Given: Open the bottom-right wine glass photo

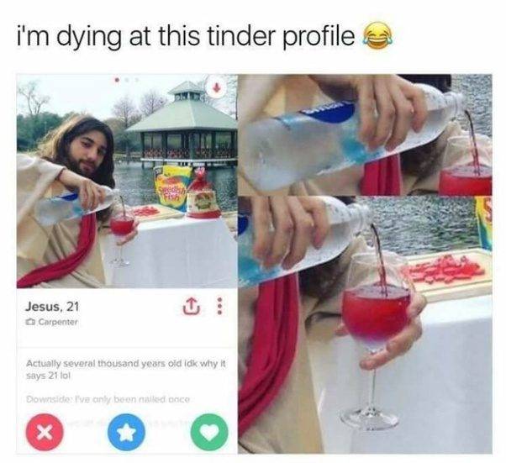Looking at the screenshot, I should click(x=366, y=325).
